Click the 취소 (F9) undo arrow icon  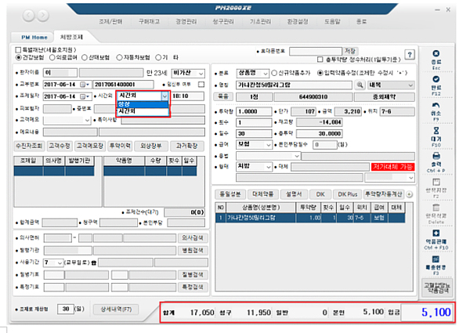click(x=436, y=105)
